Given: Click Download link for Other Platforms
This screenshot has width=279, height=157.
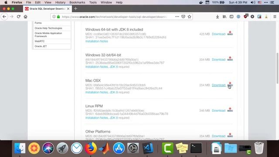Looking at the screenshot, I should 218,136.
